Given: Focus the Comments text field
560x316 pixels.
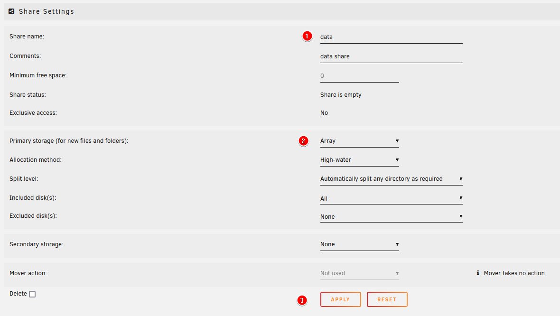Looking at the screenshot, I should (391, 56).
